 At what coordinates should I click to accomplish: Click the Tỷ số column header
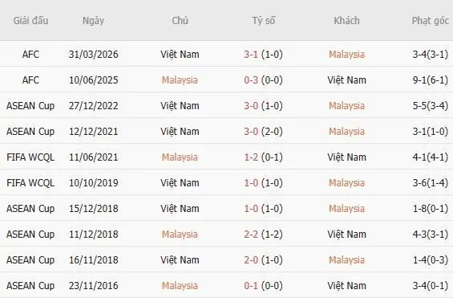264,21
